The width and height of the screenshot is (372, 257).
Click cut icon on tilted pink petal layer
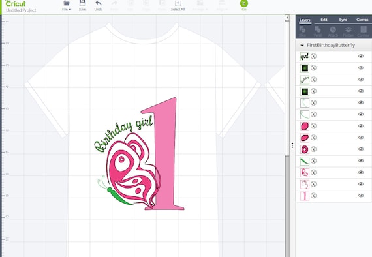[x=314, y=138]
